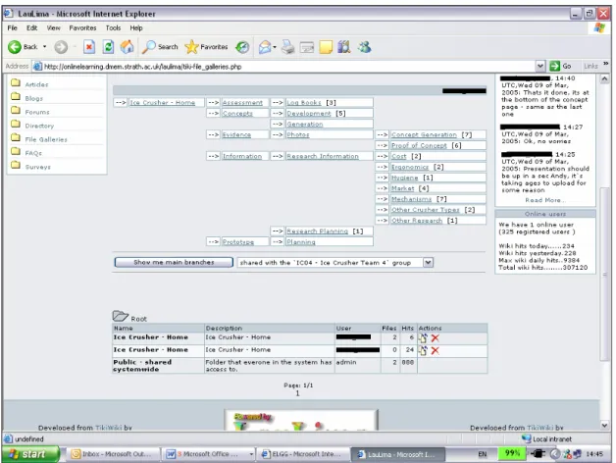
Task: Go back with the Back arrow icon
Action: 15,47
